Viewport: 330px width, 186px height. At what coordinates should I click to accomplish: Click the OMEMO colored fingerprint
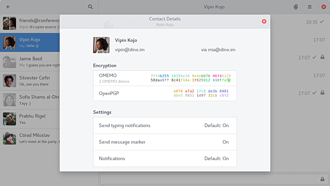tap(190, 78)
